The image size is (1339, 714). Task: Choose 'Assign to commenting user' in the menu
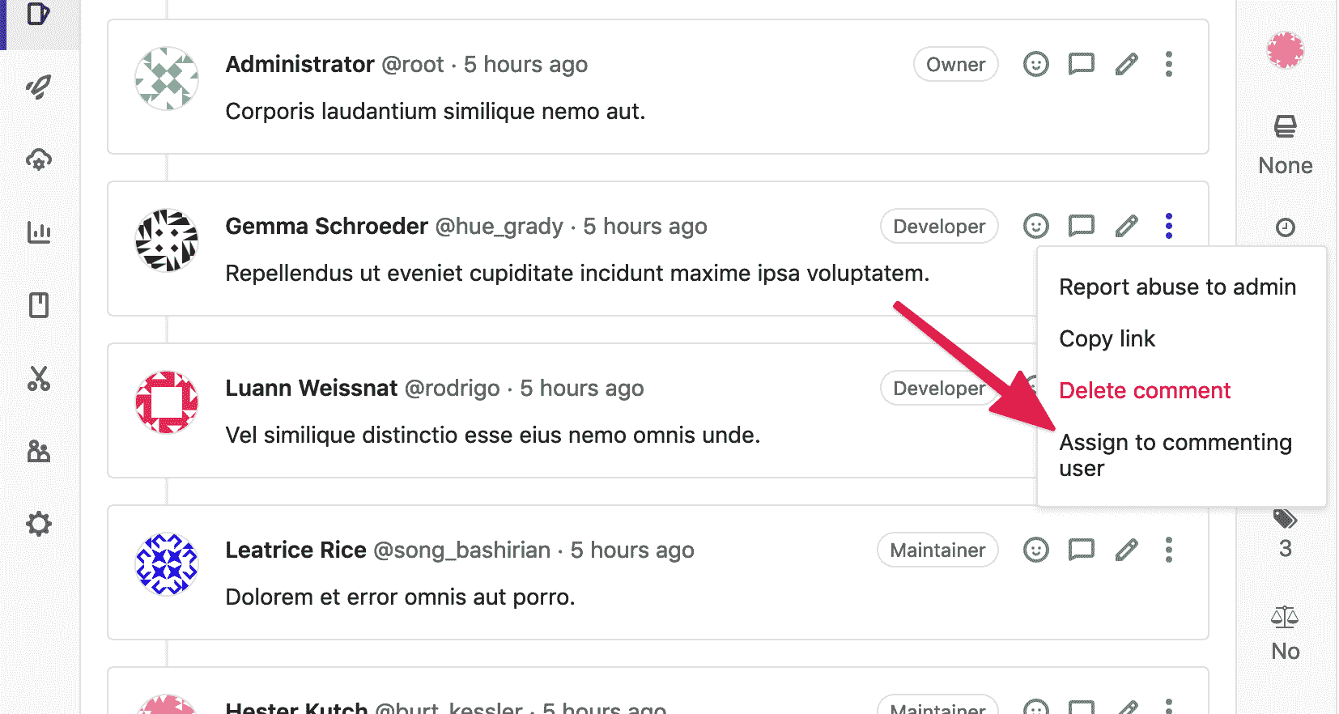coord(1175,454)
